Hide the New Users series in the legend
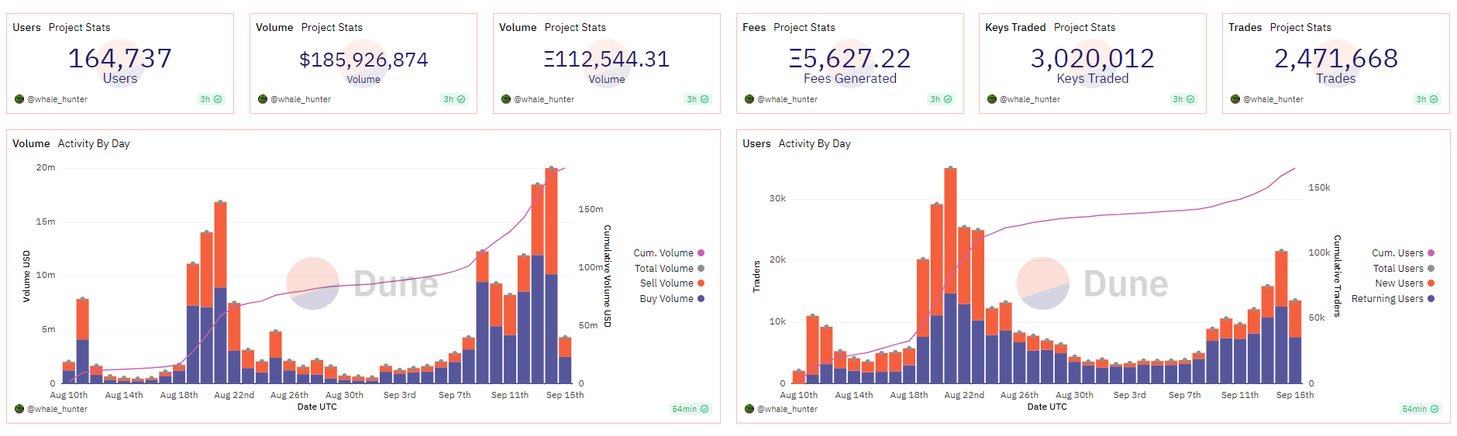 pyautogui.click(x=1399, y=283)
